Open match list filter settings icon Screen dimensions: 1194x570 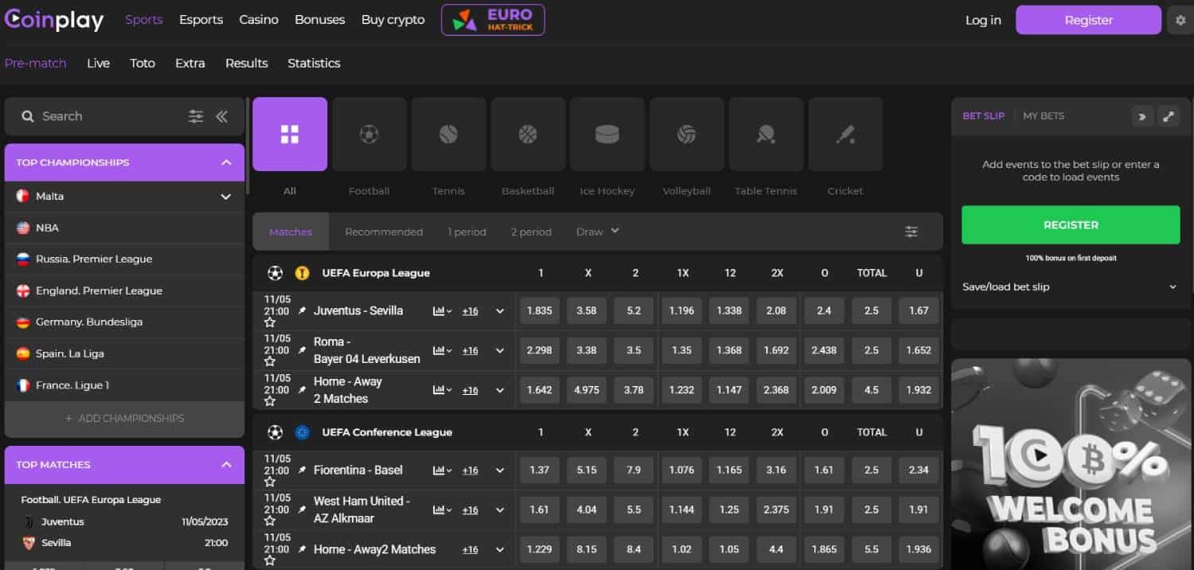911,232
